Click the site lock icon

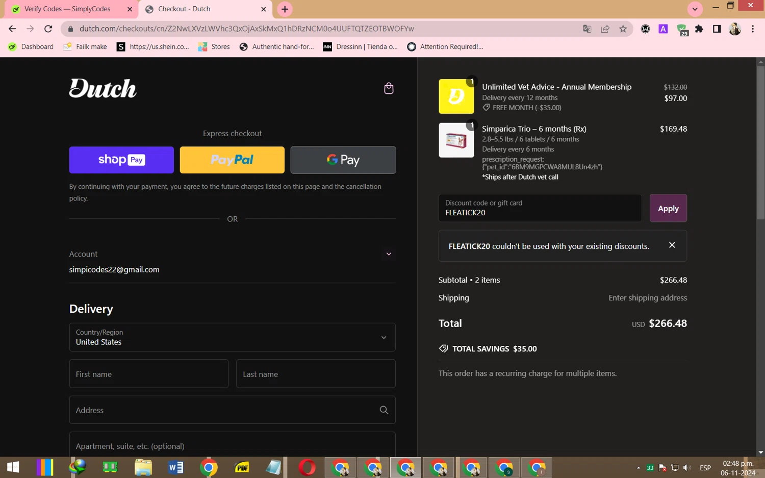pyautogui.click(x=70, y=29)
